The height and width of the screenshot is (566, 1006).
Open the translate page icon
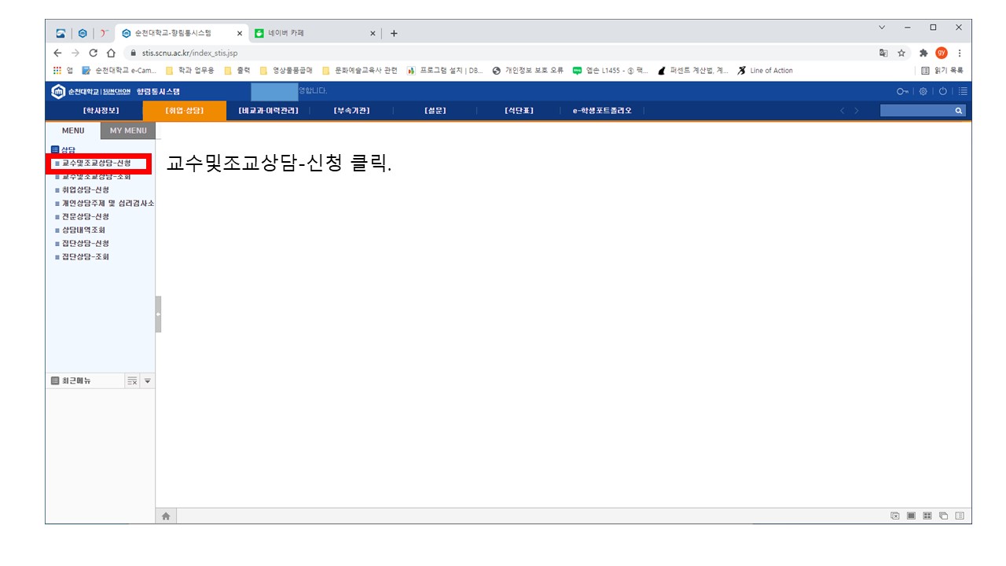click(x=883, y=53)
